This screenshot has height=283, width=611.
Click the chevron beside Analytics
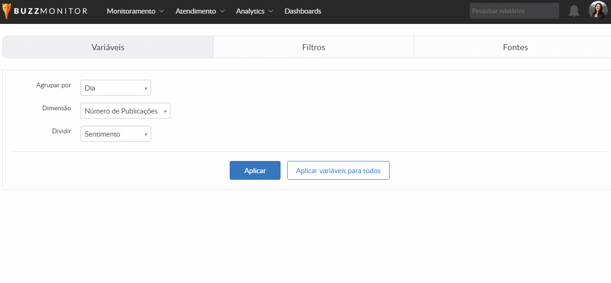pyautogui.click(x=271, y=11)
